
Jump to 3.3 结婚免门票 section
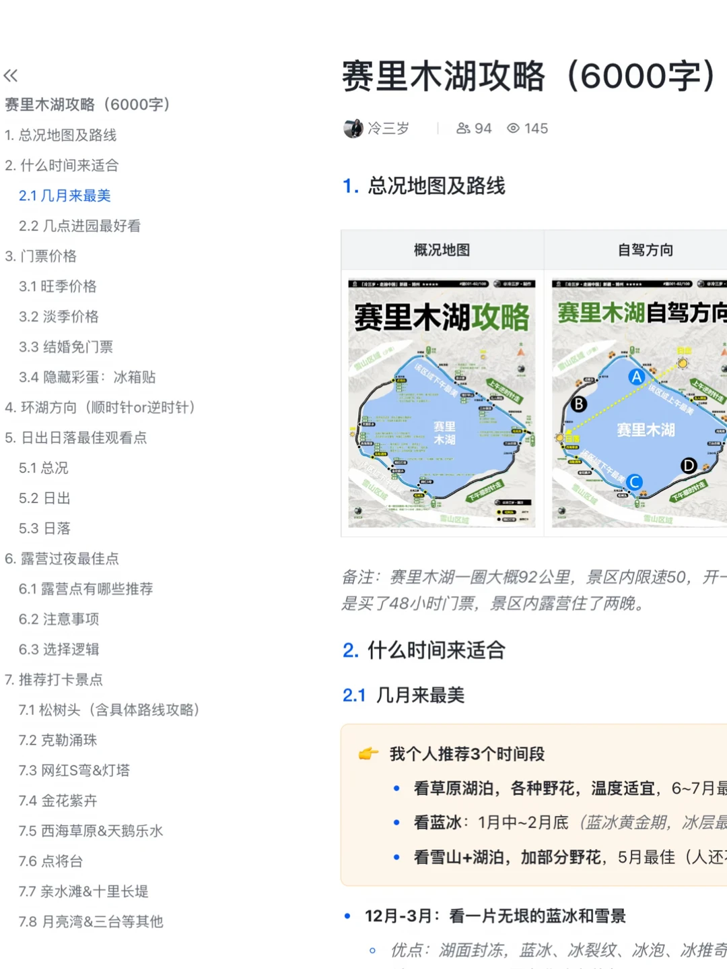pyautogui.click(x=66, y=347)
